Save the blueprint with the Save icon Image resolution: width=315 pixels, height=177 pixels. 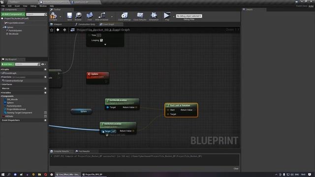pos(69,16)
